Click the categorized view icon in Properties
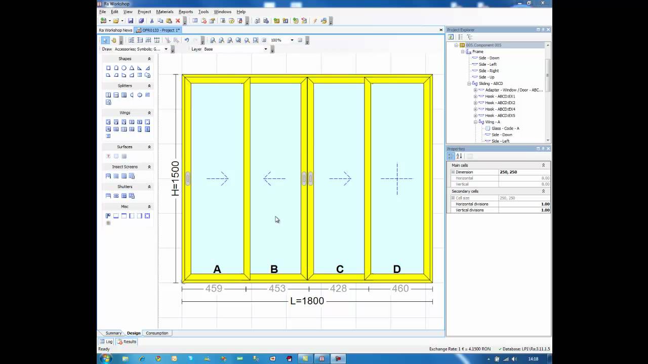Image resolution: width=648 pixels, height=364 pixels. pos(451,156)
